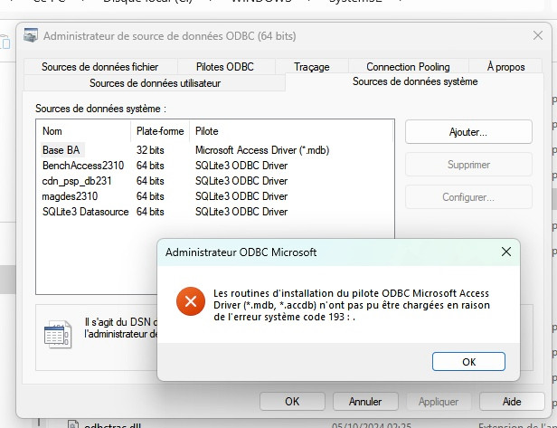
Task: Sort by the Nom column header
Action: pos(84,131)
